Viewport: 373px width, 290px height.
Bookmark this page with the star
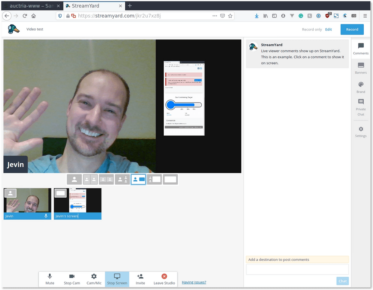click(230, 16)
